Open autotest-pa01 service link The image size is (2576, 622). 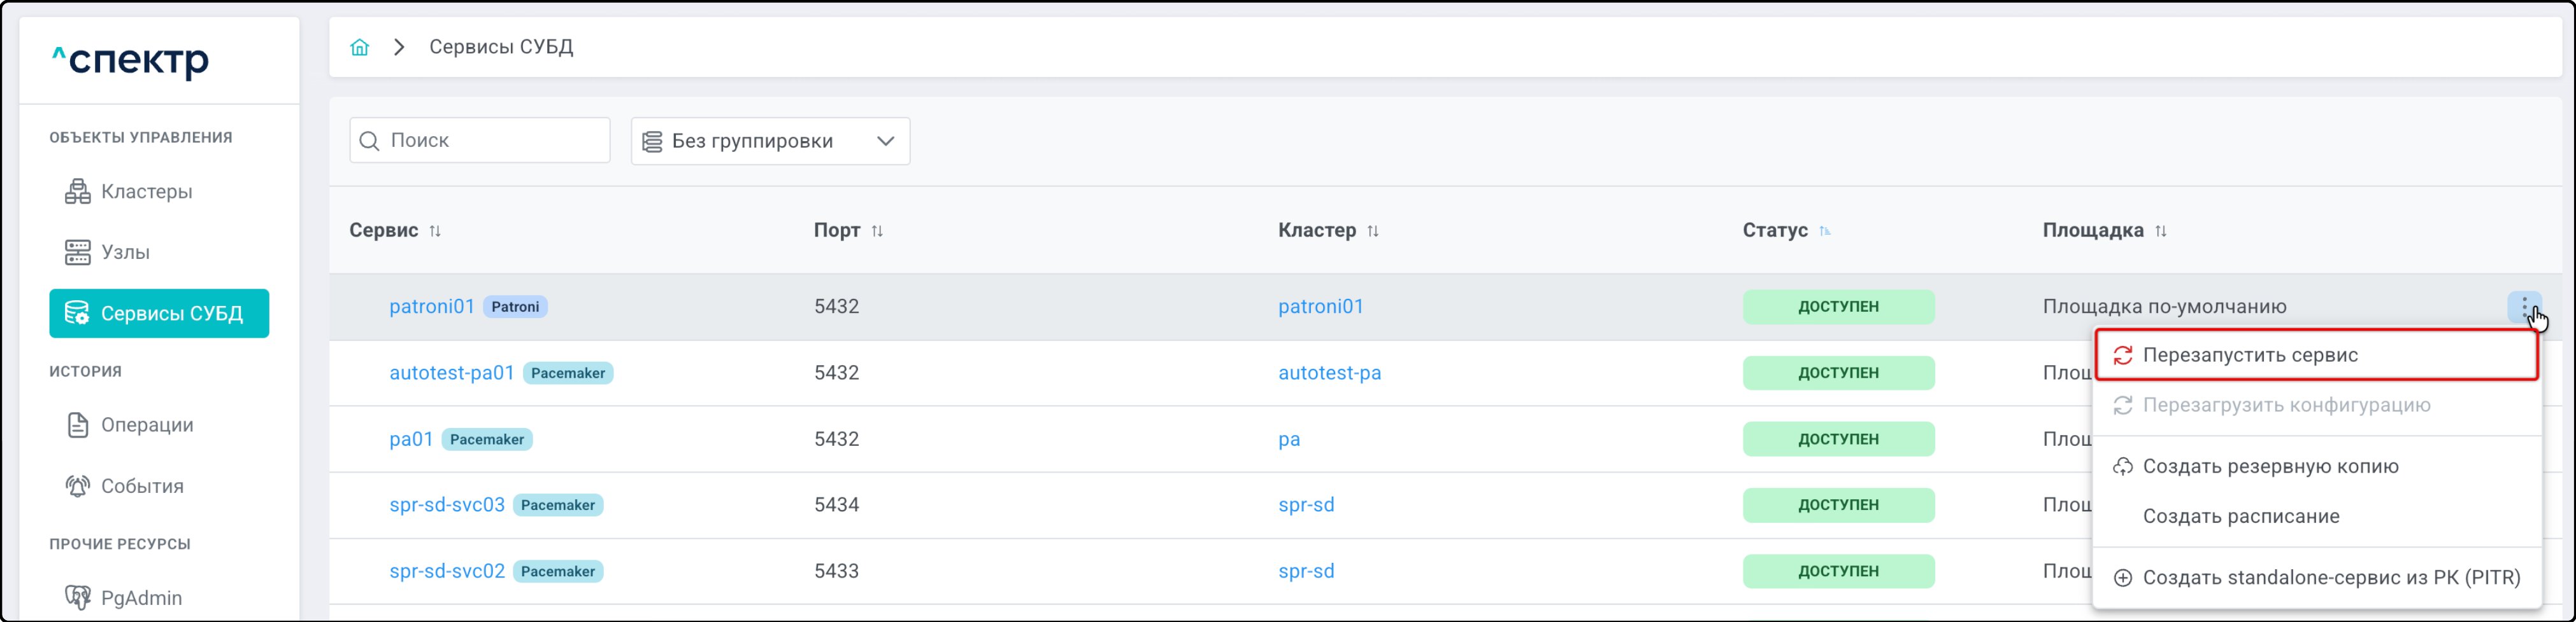point(451,373)
